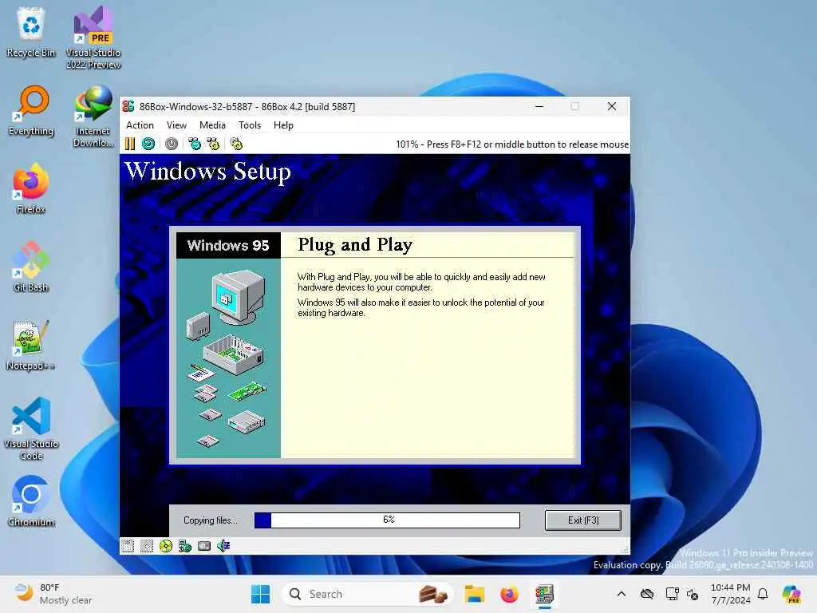Screen dimensions: 817x613
Task: Open the Help menu
Action: [283, 125]
